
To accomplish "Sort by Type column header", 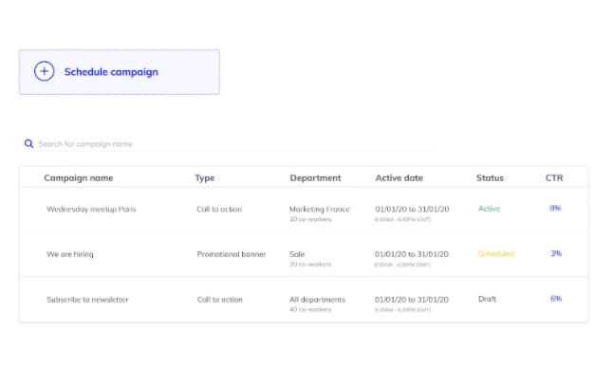I will (205, 178).
